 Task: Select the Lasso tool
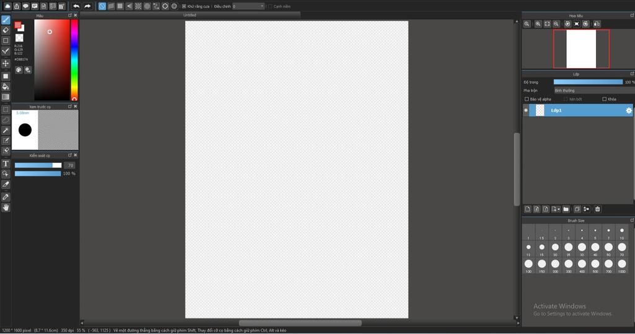tap(6, 120)
